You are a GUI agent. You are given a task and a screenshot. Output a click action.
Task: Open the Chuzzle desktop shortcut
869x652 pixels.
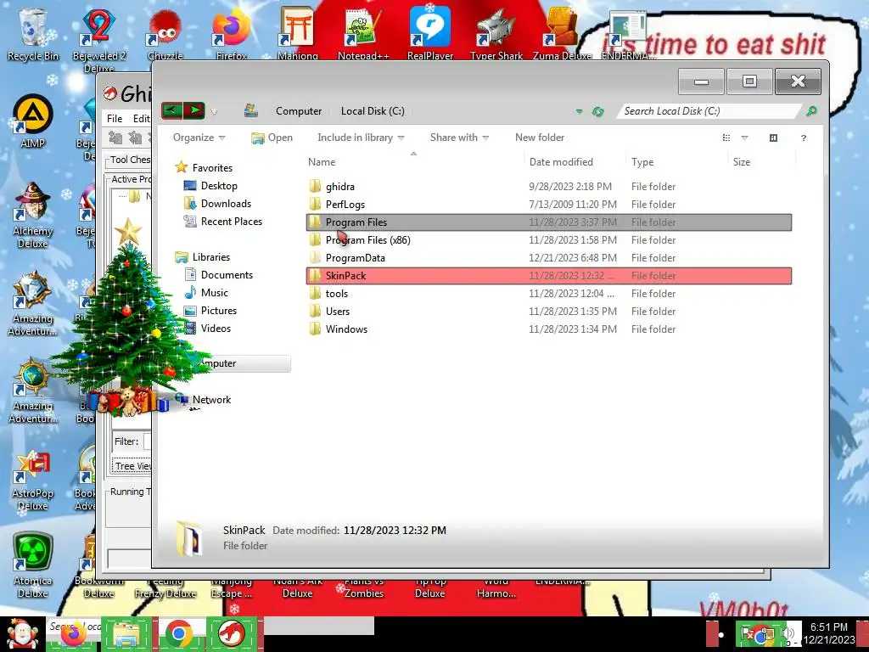[165, 33]
